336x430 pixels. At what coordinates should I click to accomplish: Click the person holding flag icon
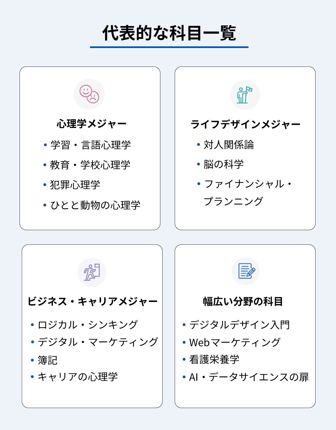(x=245, y=95)
